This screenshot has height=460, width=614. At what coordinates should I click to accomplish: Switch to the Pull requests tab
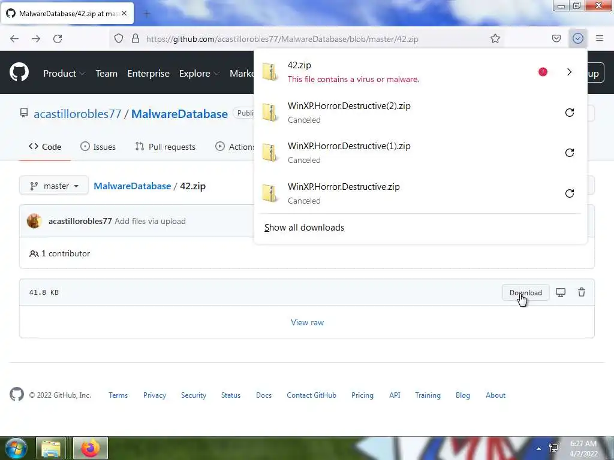click(165, 147)
